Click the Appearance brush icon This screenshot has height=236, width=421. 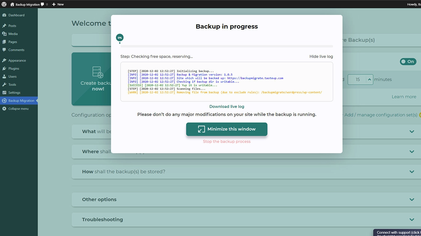pyautogui.click(x=4, y=60)
